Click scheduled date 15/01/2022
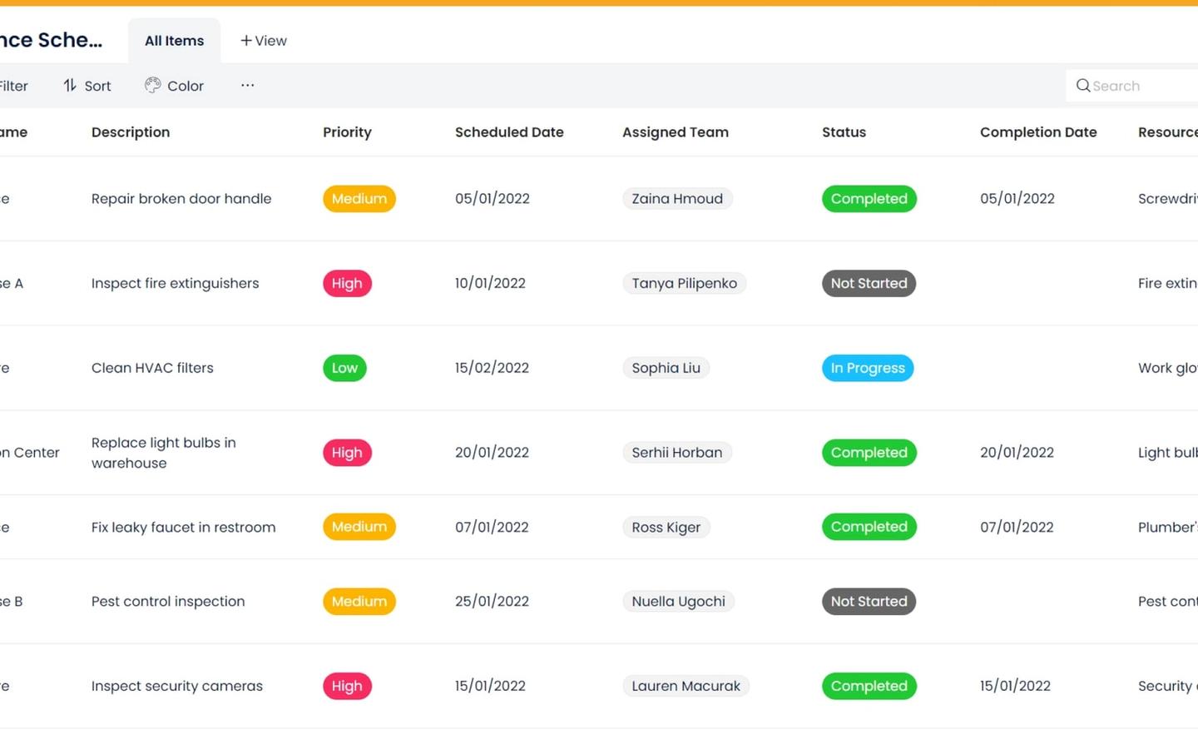Screen dimensions: 1198x749 (490, 687)
